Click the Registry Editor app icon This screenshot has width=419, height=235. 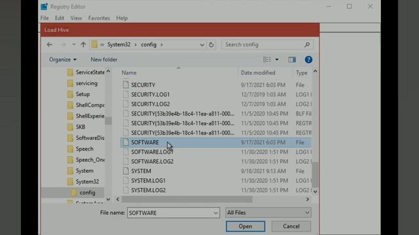44,7
